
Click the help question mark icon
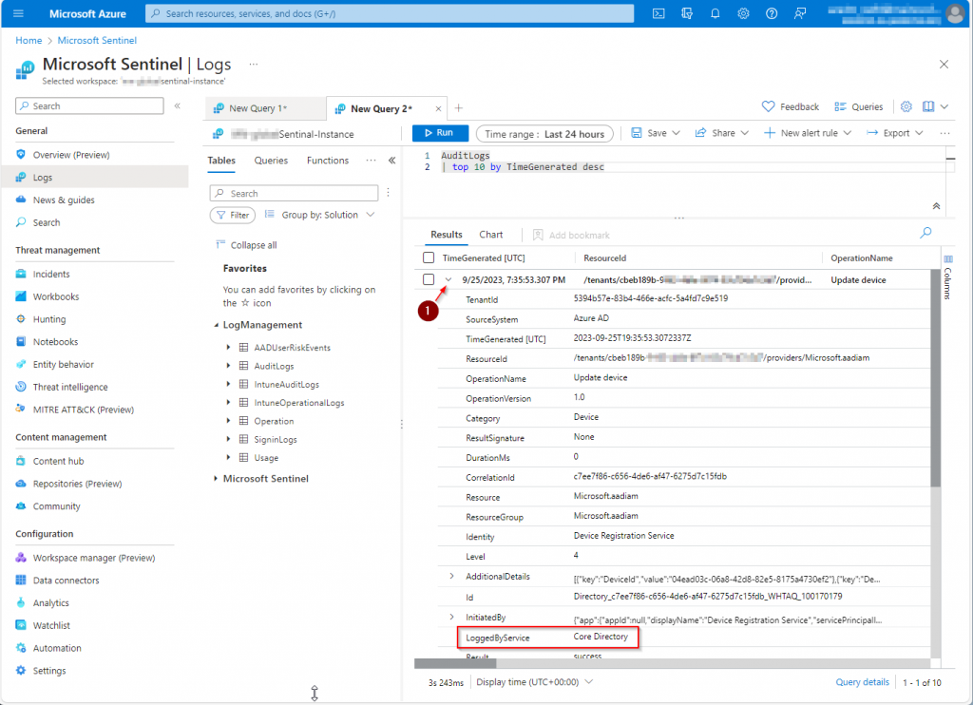pyautogui.click(x=772, y=13)
